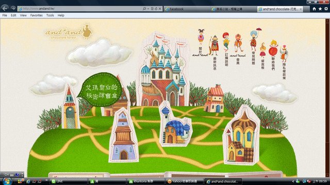Screen dimensions: 330x185
Task: Expand the quick launch overflow chevron
Action: (46, 180)
